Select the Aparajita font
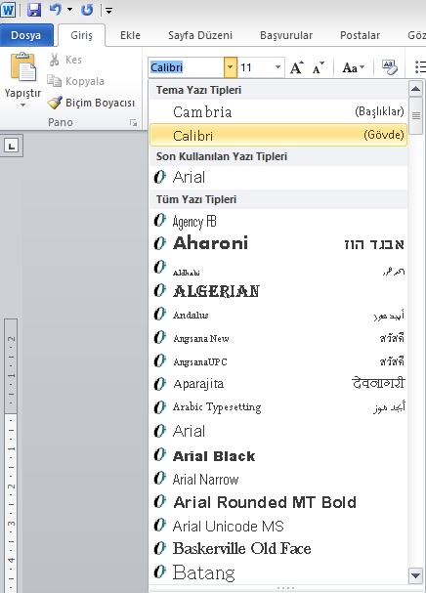The width and height of the screenshot is (426, 593). coord(278,384)
